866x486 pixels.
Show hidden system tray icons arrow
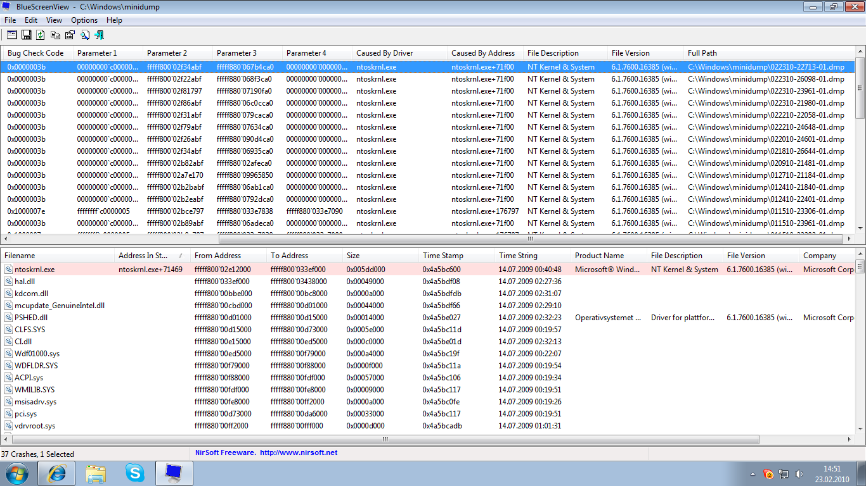click(x=753, y=473)
